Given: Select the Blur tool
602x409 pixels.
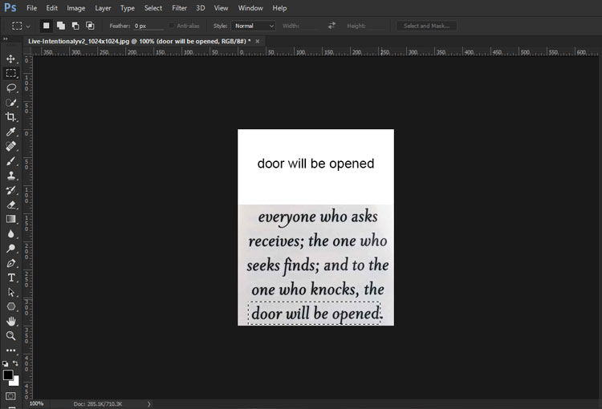Looking at the screenshot, I should (10, 233).
